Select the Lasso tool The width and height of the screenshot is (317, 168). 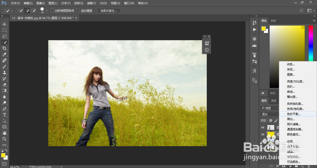[x=4, y=36]
